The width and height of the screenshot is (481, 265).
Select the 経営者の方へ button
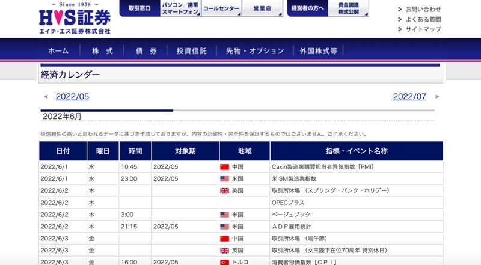(308, 8)
